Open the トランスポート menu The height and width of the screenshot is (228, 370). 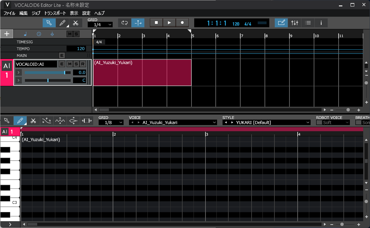point(55,13)
